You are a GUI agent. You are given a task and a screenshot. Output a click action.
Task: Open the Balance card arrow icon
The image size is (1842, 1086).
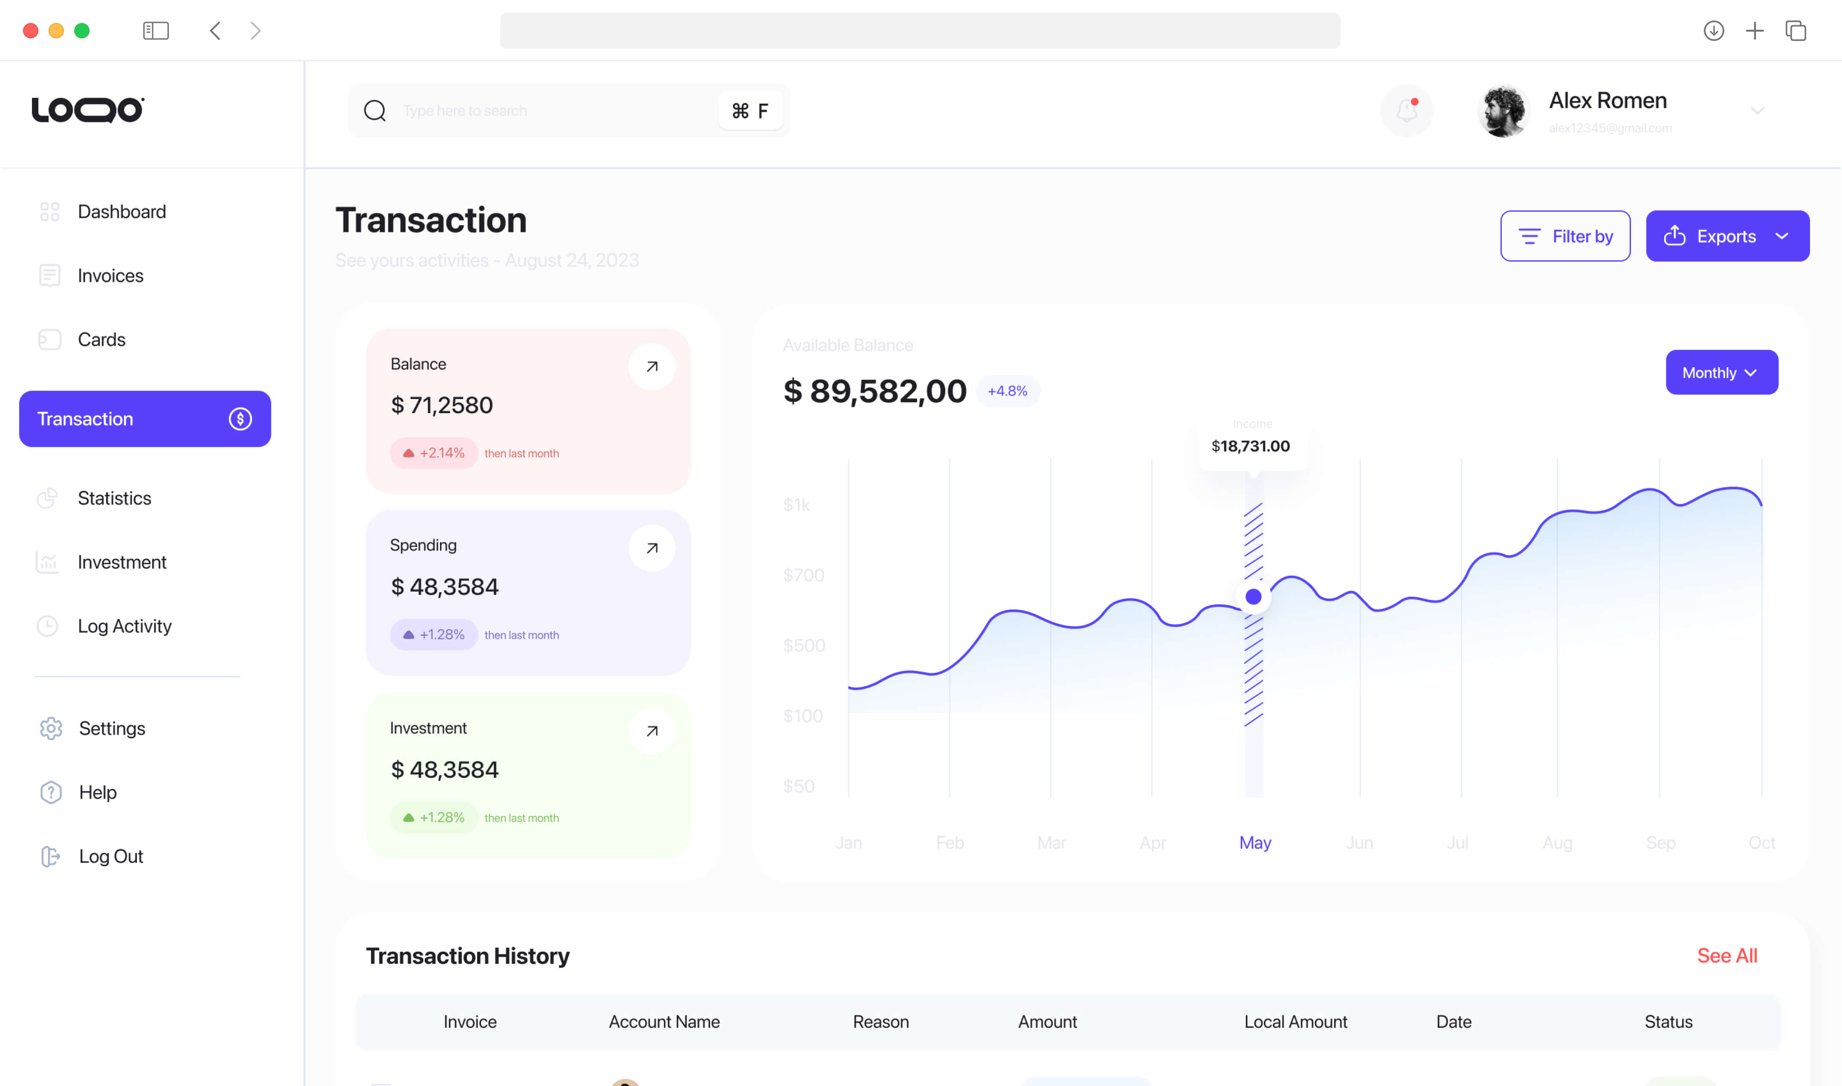[x=652, y=367]
